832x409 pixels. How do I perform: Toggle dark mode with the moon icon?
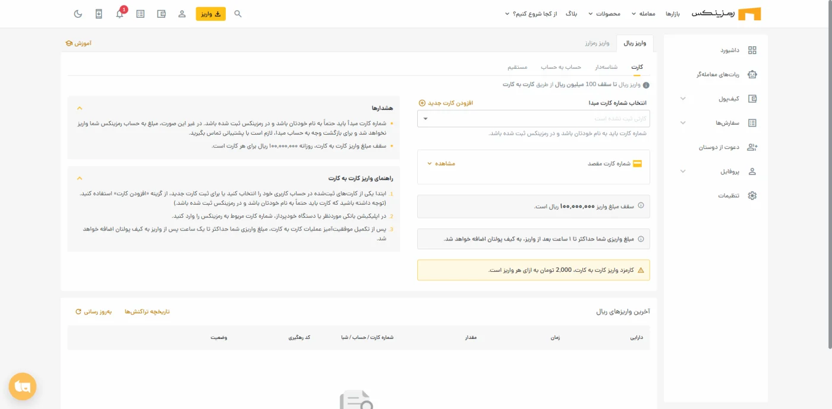[78, 14]
